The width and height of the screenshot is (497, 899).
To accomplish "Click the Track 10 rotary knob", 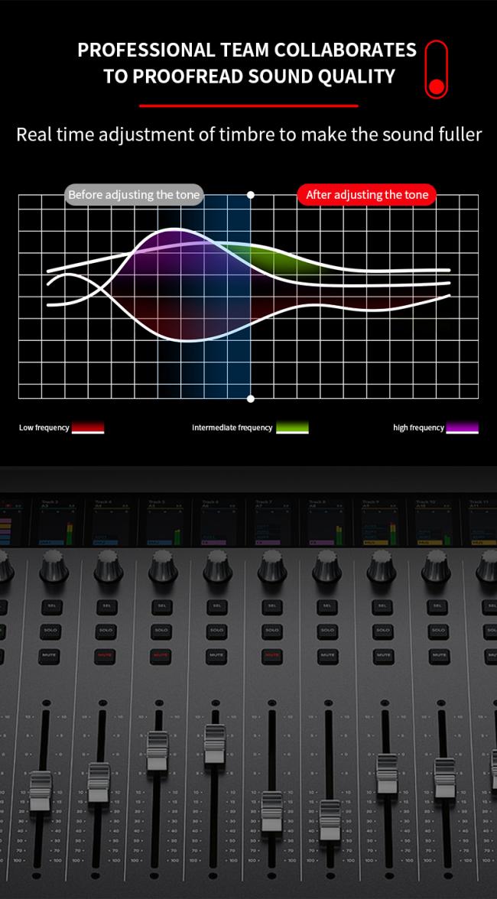I will pos(435,566).
